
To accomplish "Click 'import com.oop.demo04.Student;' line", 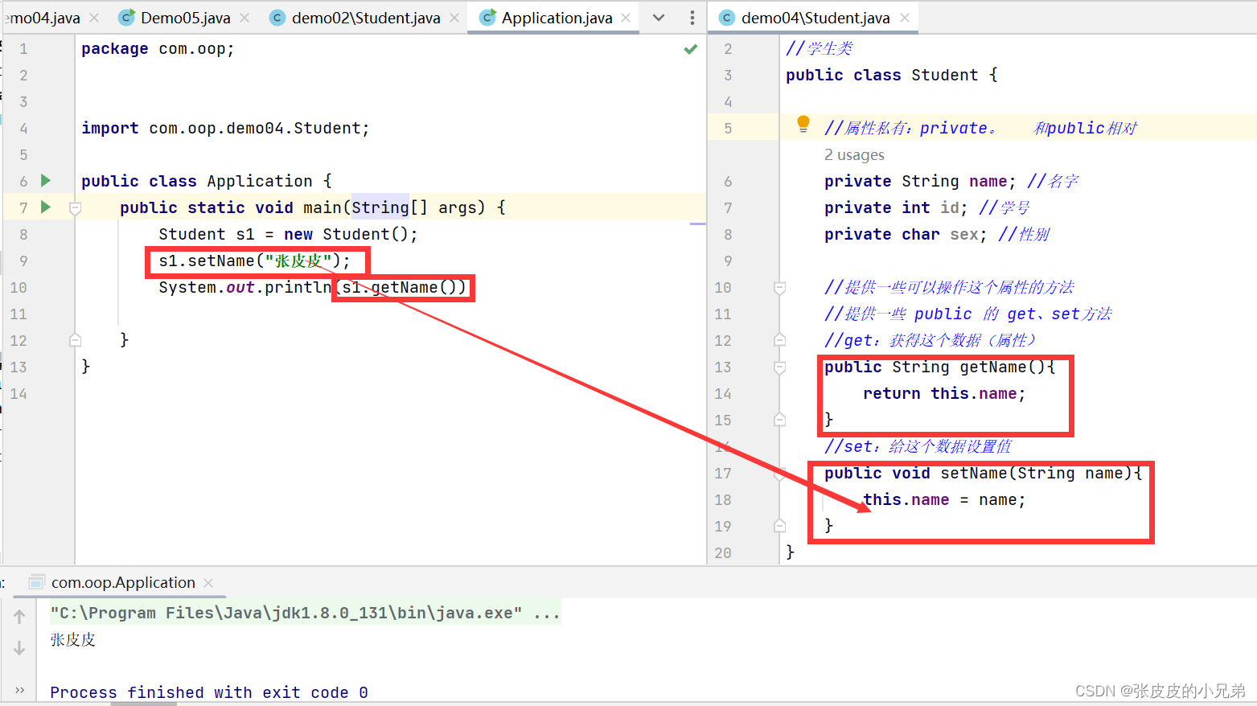I will pyautogui.click(x=225, y=128).
